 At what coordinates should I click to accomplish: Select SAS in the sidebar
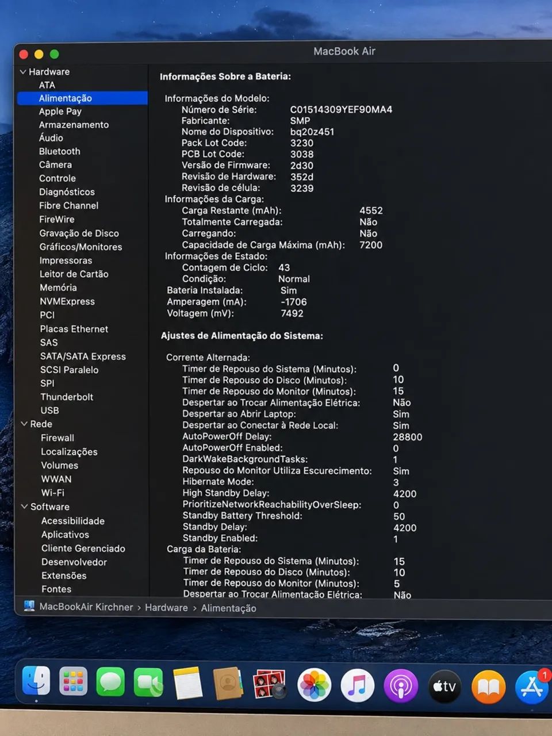pos(49,342)
